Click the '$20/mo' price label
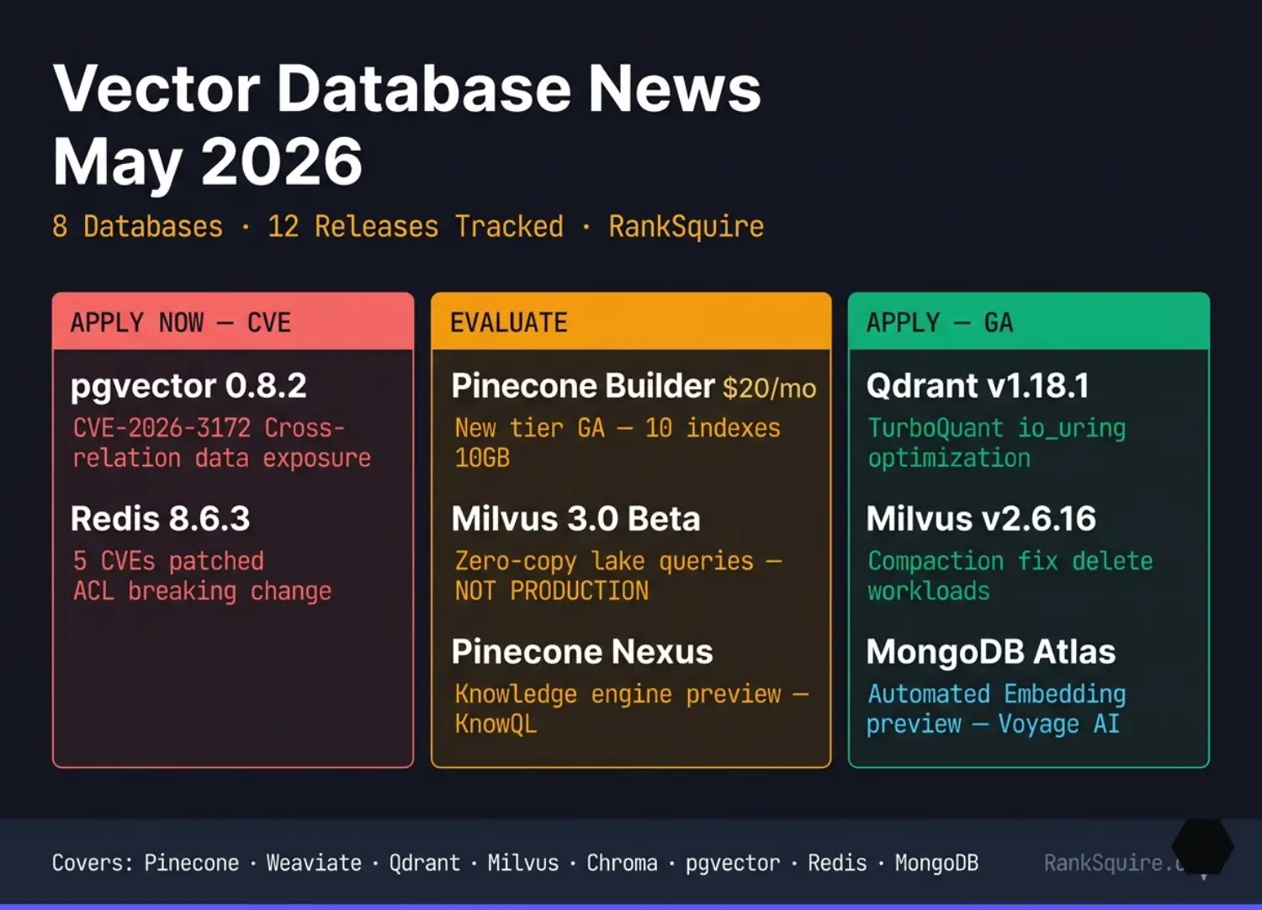This screenshot has height=910, width=1262. [x=769, y=388]
